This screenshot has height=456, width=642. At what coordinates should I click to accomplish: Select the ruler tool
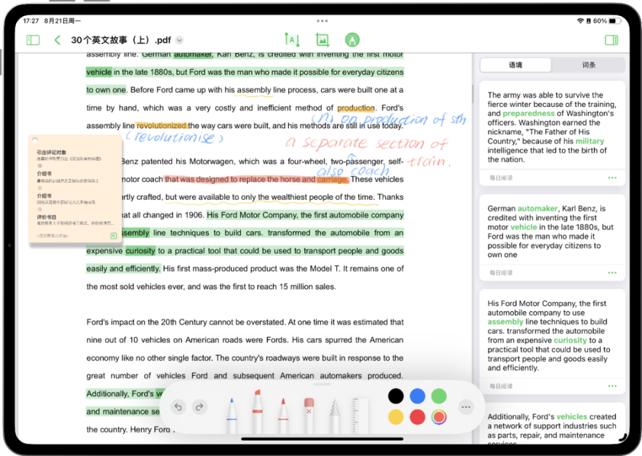(x=360, y=415)
